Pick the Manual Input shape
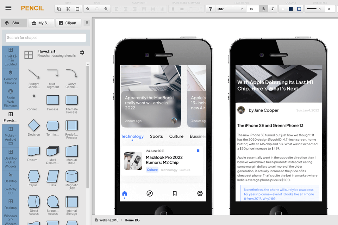 coord(72,155)
